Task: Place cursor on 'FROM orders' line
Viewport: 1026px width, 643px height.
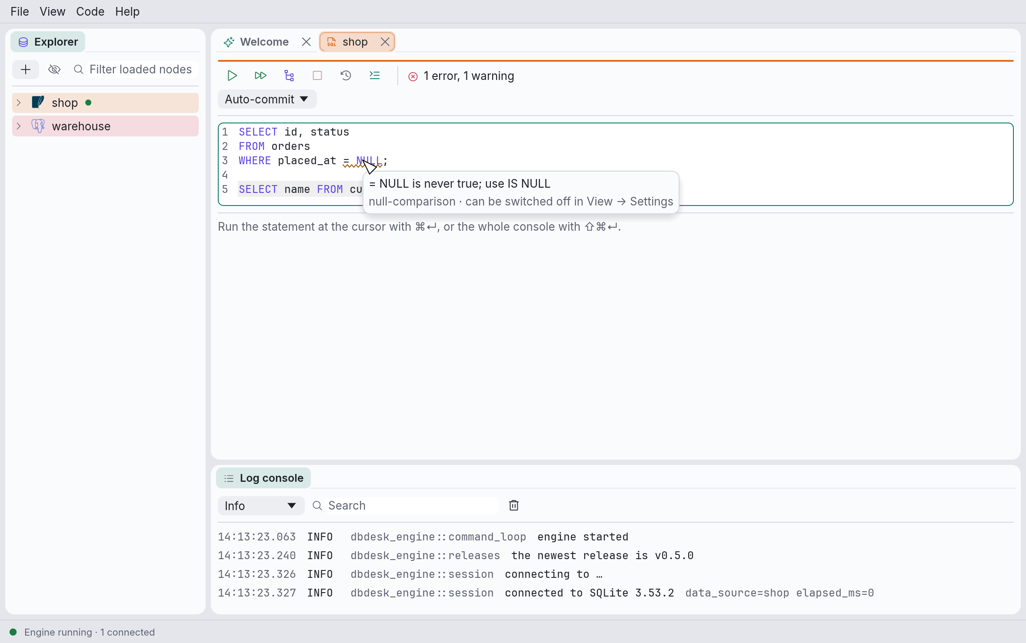Action: coord(274,146)
